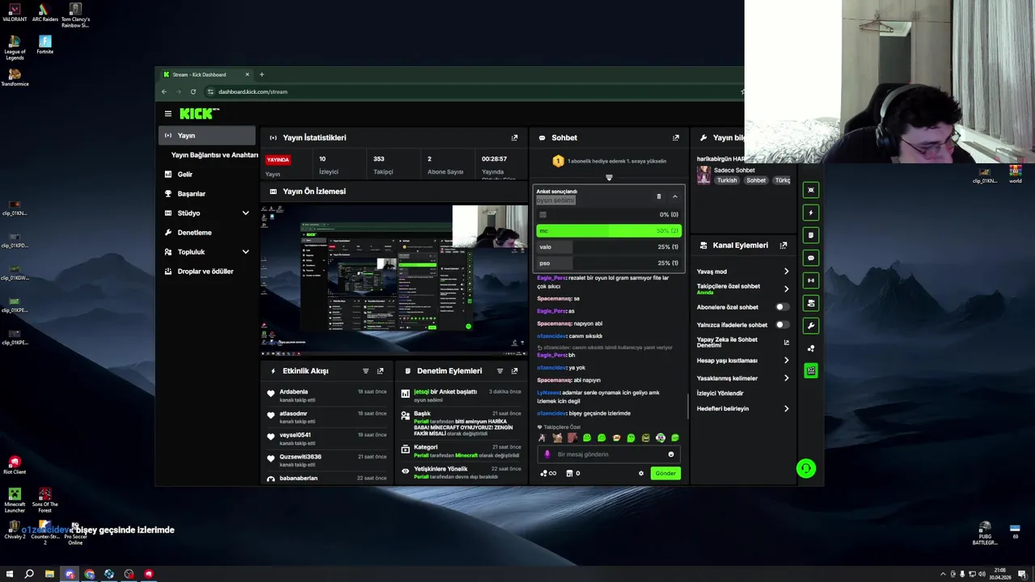The width and height of the screenshot is (1035, 582).
Task: Click the green Gönder send button
Action: 665,474
